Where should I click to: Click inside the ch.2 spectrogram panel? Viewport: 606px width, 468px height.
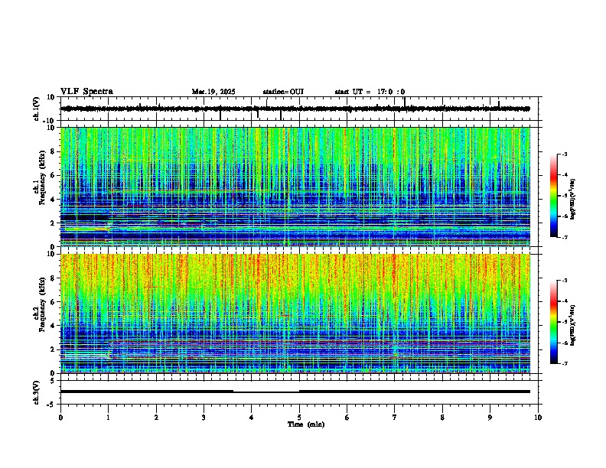click(295, 314)
